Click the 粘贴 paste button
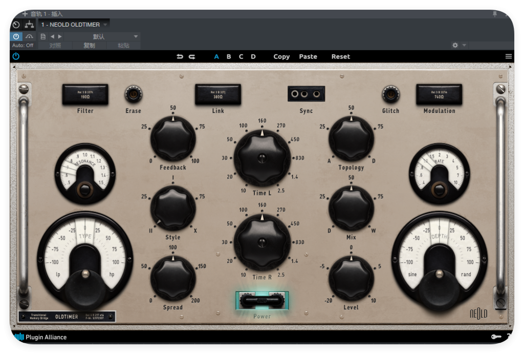 pos(123,46)
